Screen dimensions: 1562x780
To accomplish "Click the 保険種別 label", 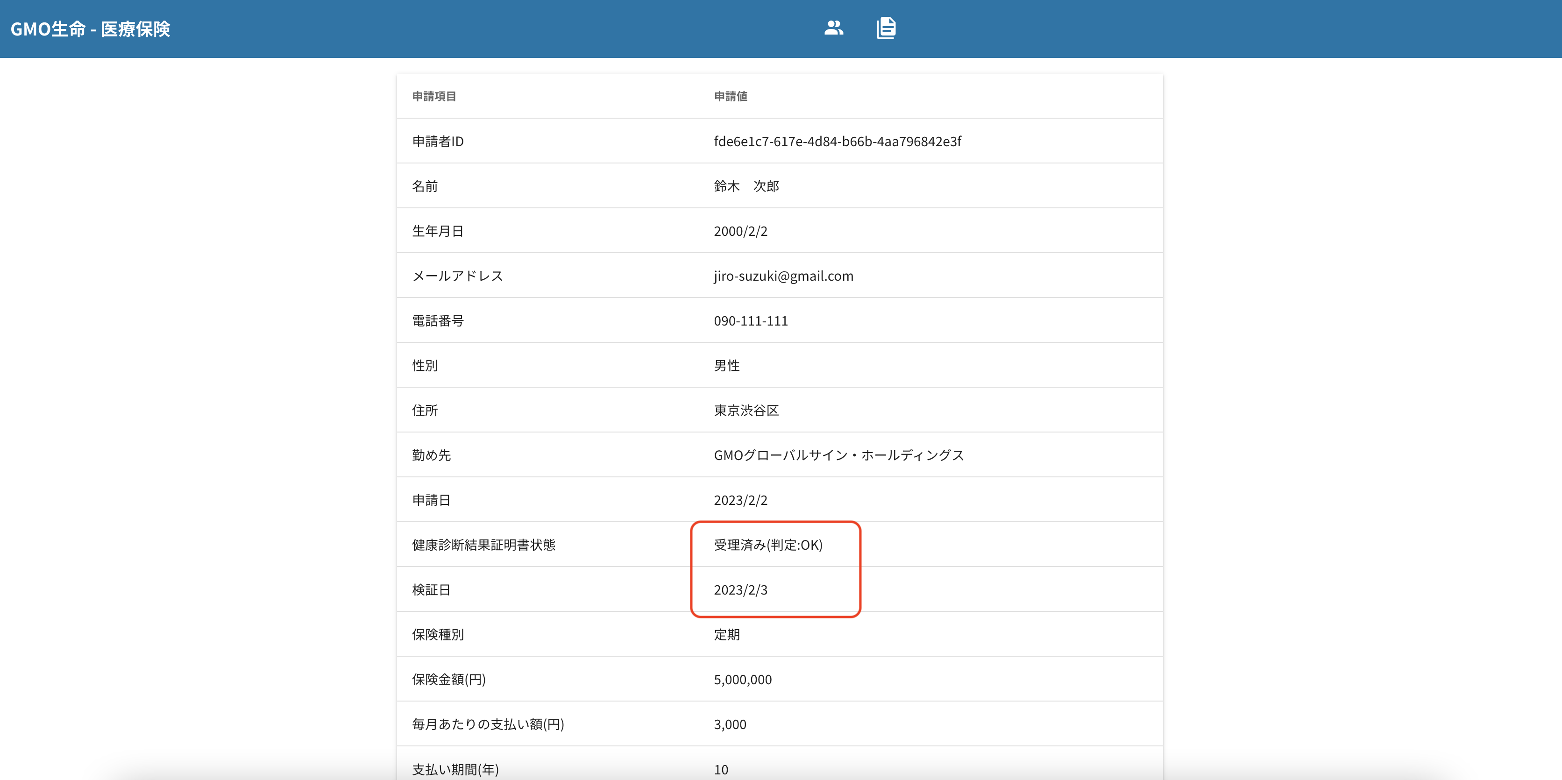I will 438,634.
